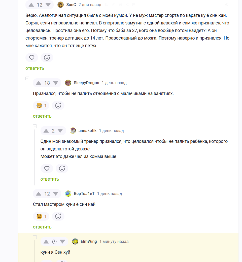This screenshot has width=242, height=262.
Task: Open emoji reaction picker under SunC's comment
Action: 47,58
